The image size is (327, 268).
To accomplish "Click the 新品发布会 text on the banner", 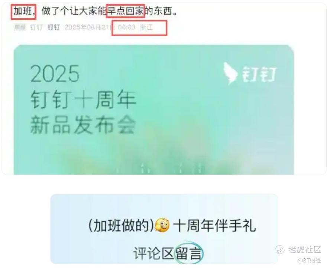I will [x=83, y=125].
